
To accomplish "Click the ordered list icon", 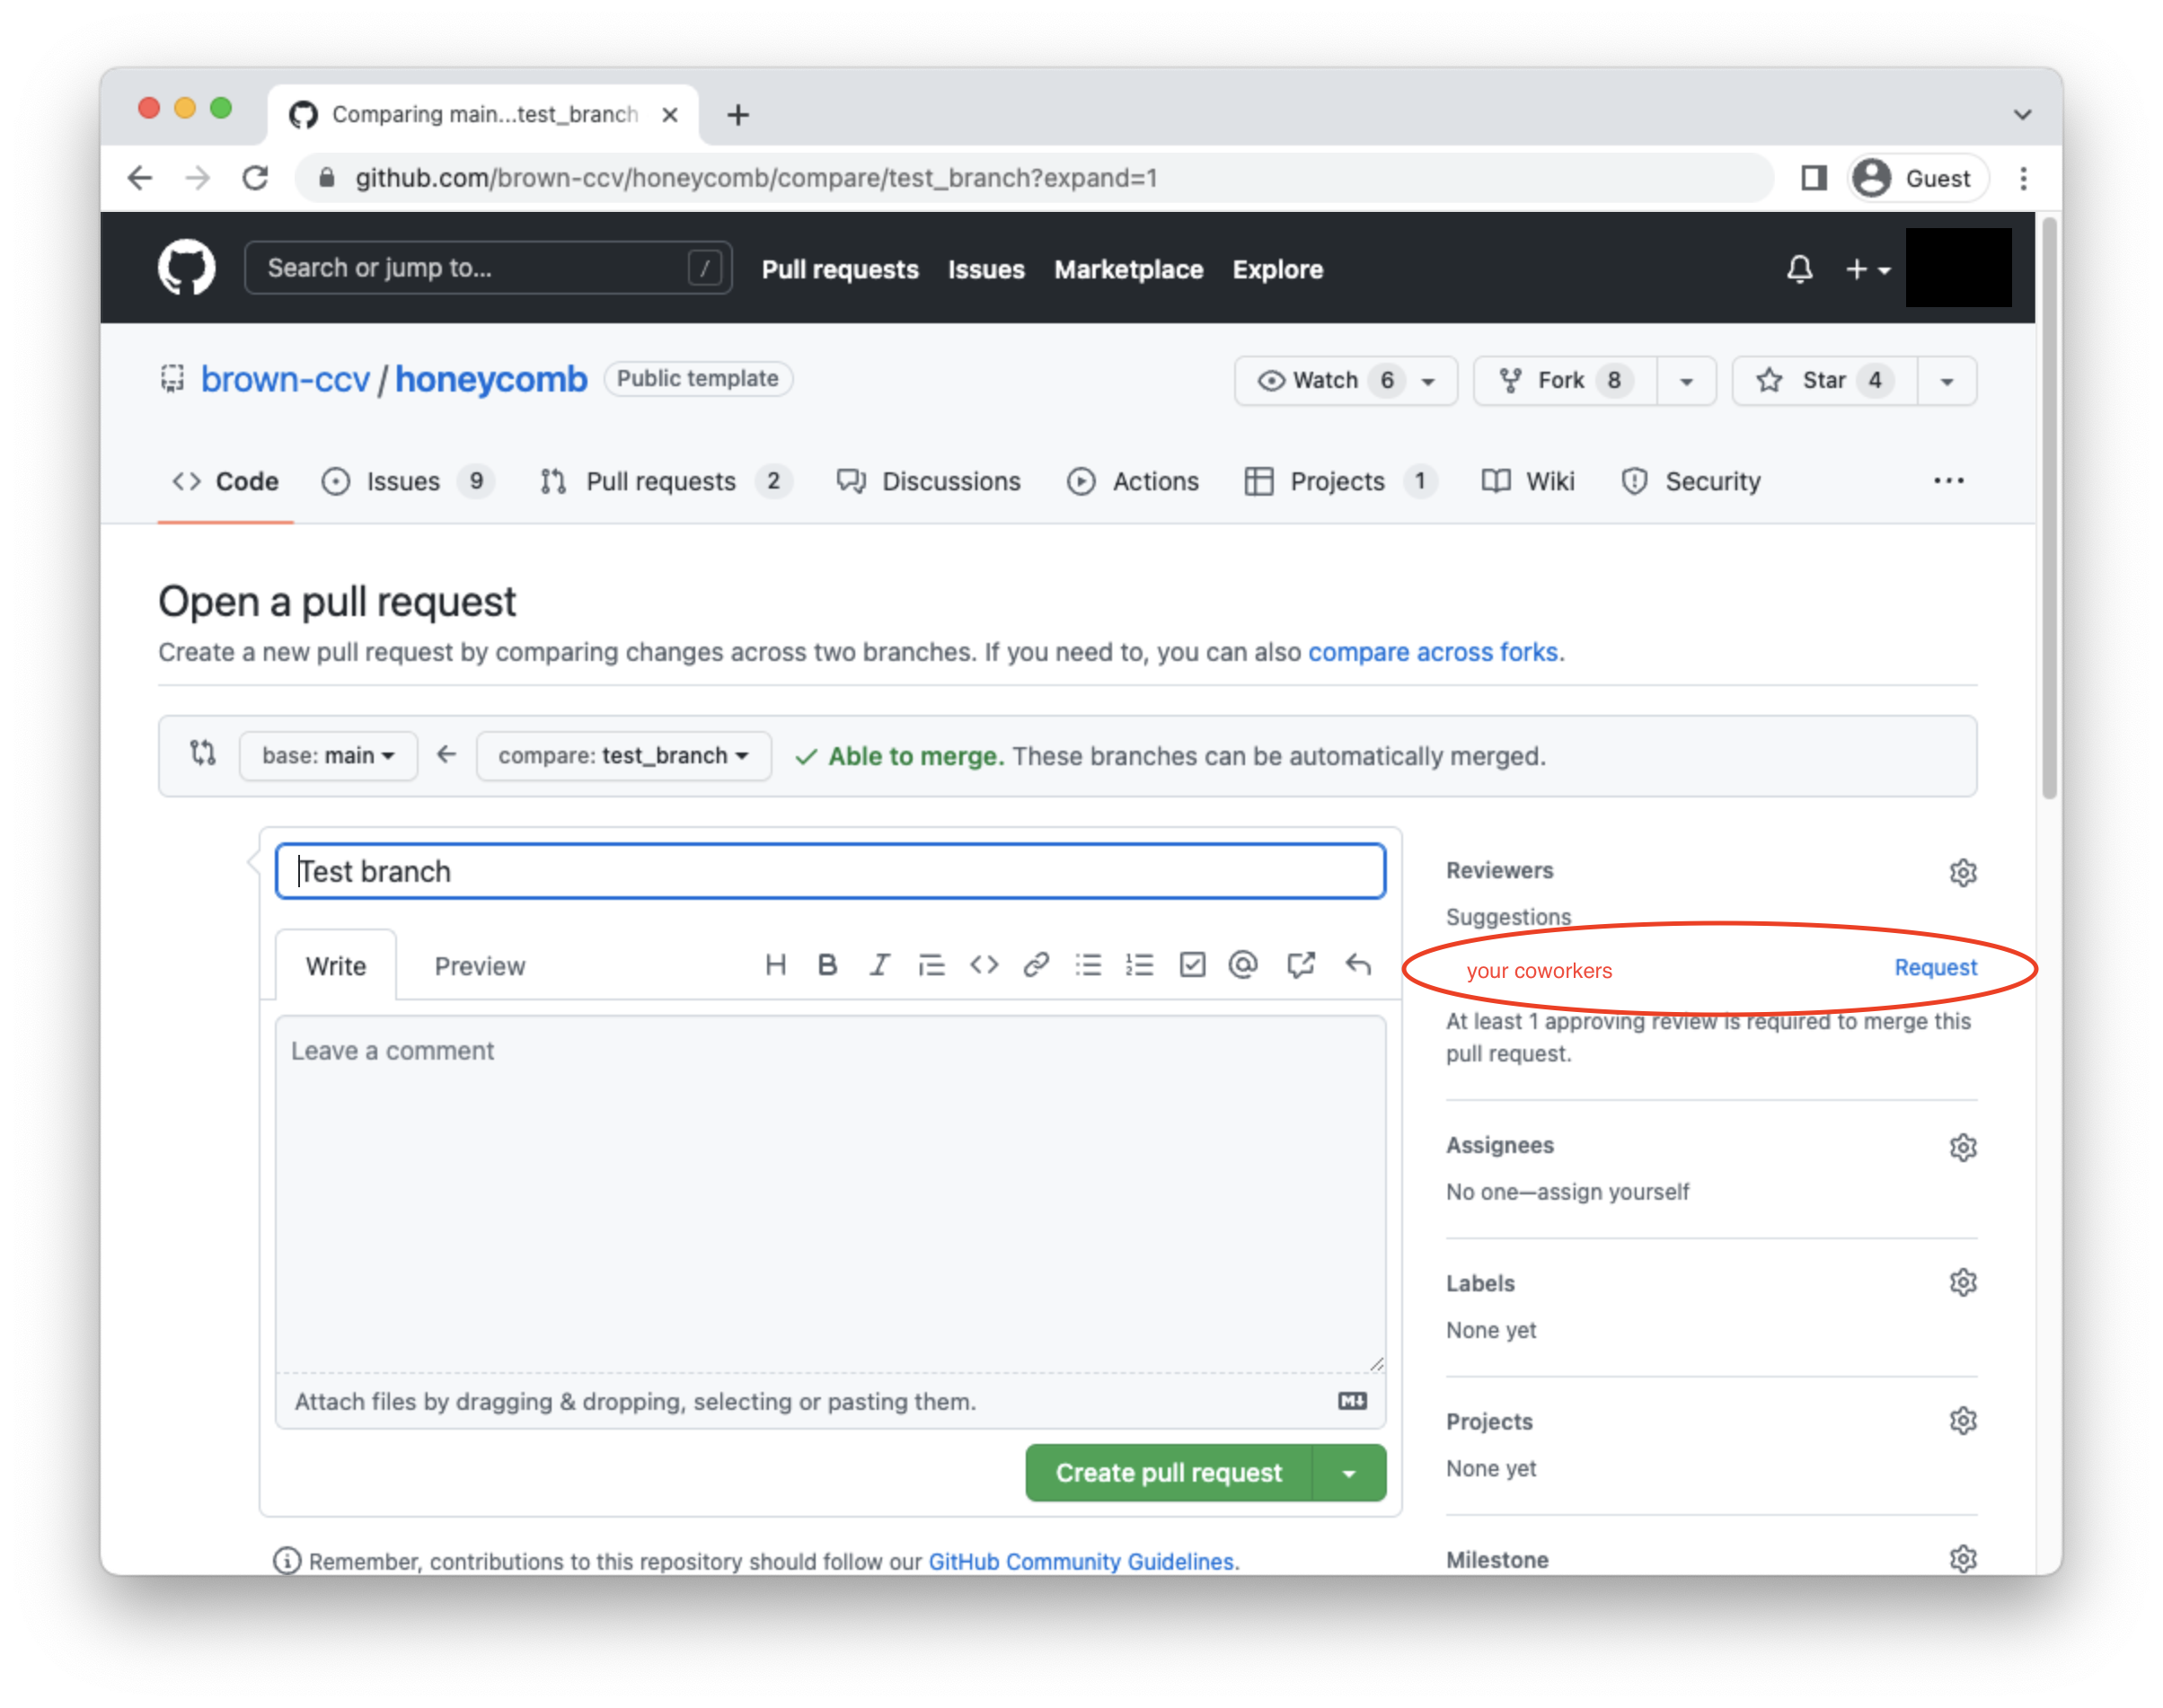I will (x=1139, y=965).
